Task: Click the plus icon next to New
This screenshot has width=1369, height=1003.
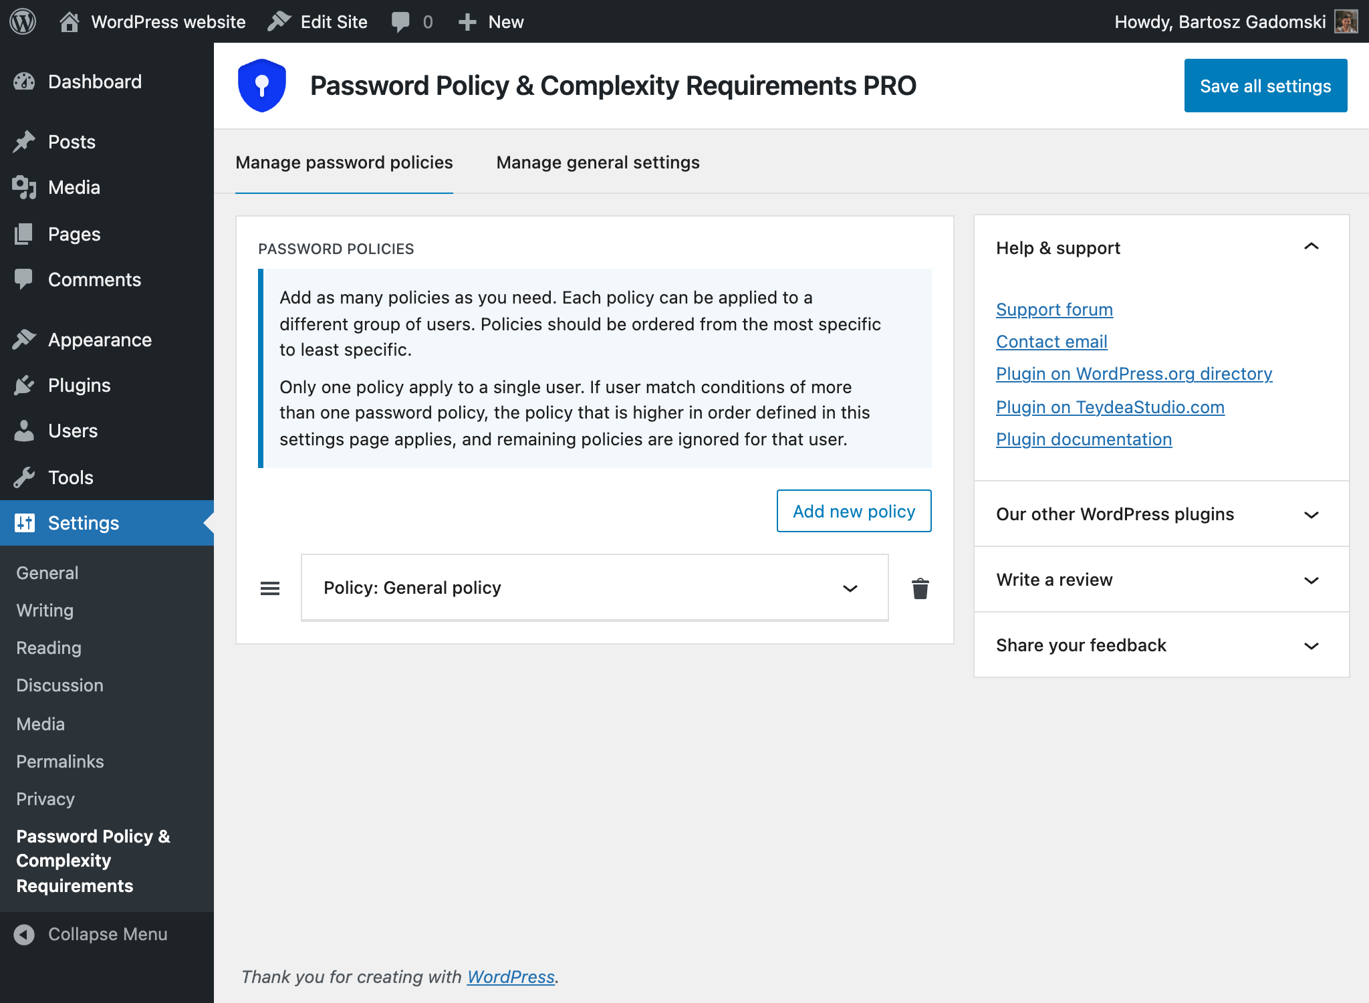Action: point(467,22)
